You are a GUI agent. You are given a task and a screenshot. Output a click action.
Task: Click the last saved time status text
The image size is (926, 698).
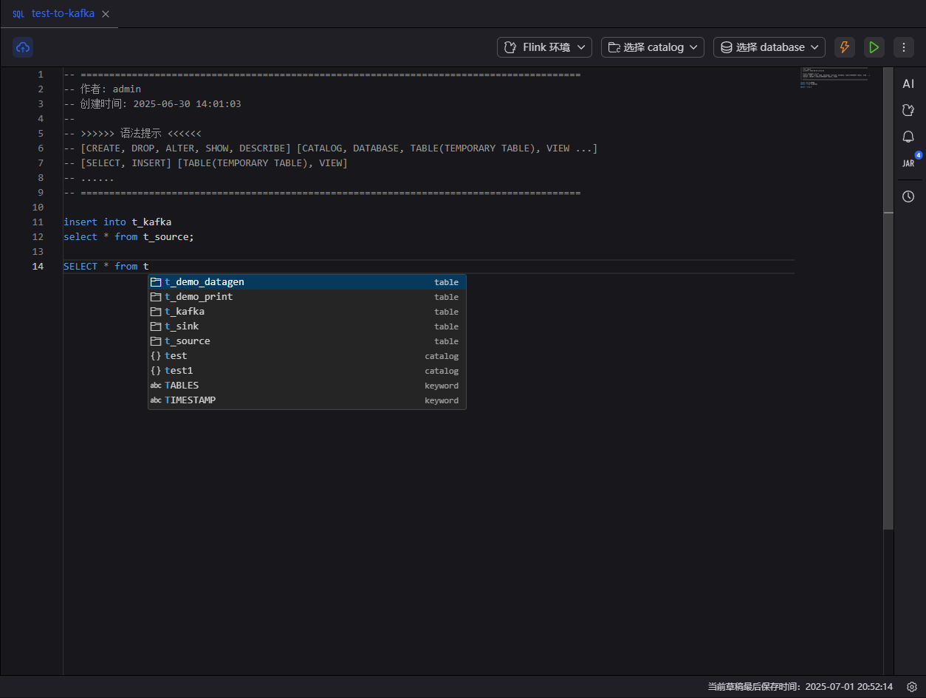point(800,687)
